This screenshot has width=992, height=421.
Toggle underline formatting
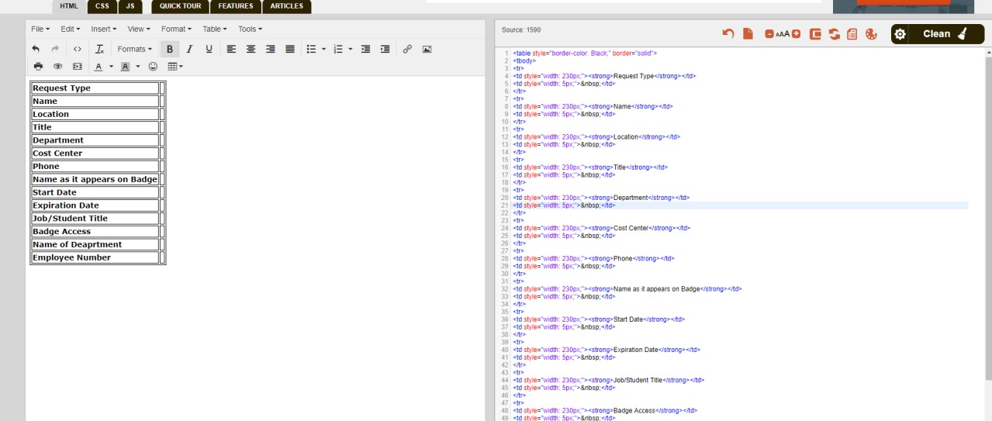[209, 49]
